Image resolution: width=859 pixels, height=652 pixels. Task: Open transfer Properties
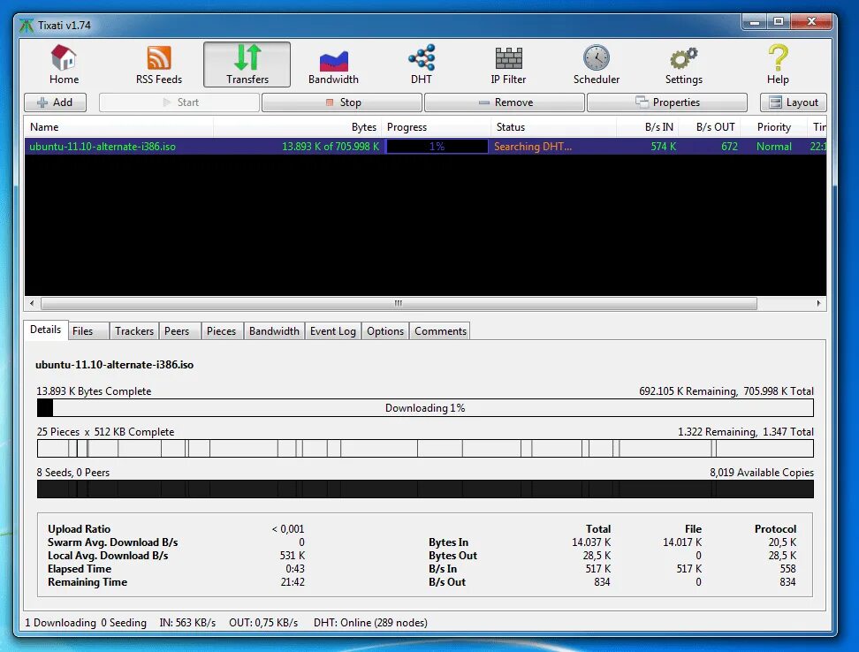coord(667,102)
